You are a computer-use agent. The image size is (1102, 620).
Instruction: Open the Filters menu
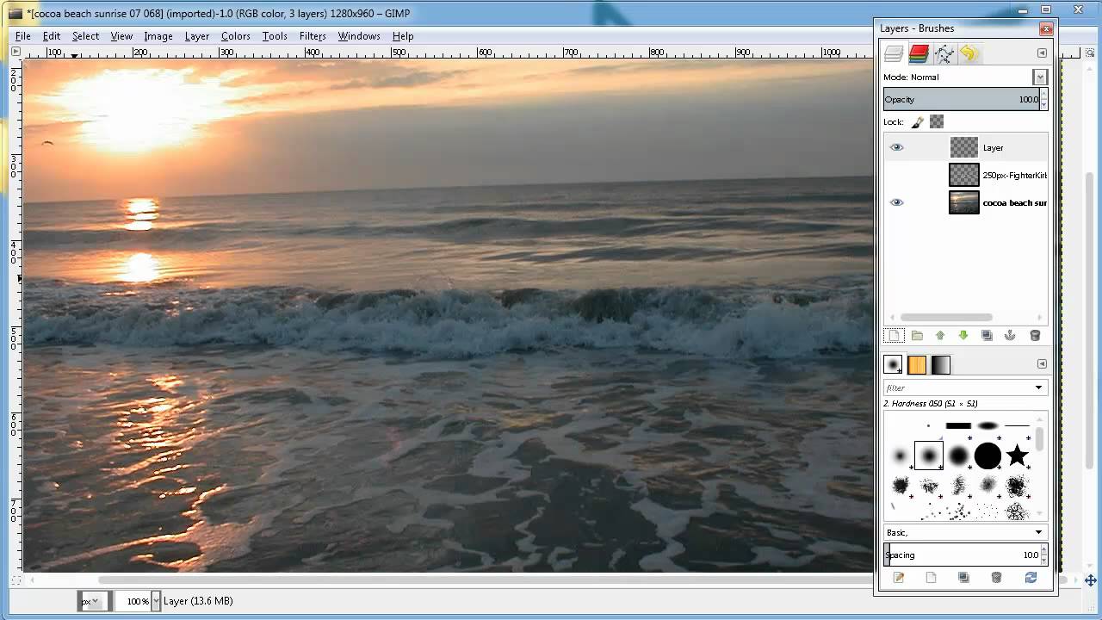point(313,36)
